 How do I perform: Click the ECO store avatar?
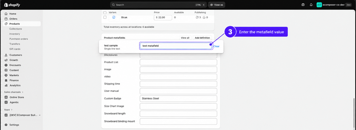tap(319, 5)
